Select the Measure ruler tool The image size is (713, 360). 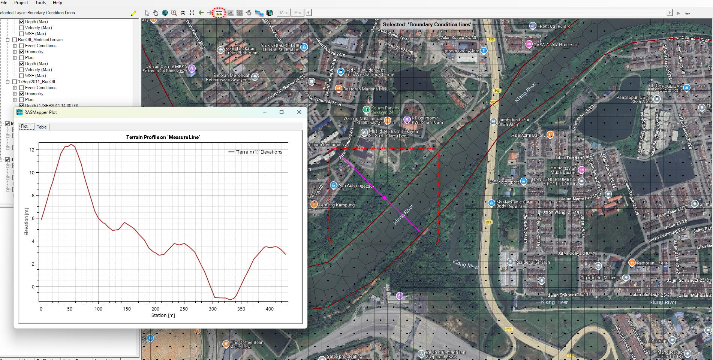219,13
